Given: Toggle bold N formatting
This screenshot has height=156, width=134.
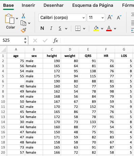Looking at the screenshot, I should 42,28.
